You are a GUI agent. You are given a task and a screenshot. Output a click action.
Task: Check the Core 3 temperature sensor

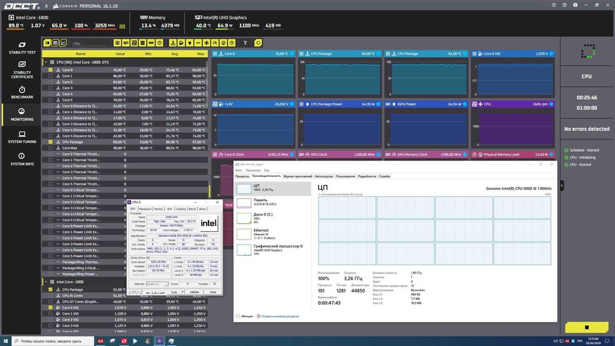pyautogui.click(x=50, y=88)
